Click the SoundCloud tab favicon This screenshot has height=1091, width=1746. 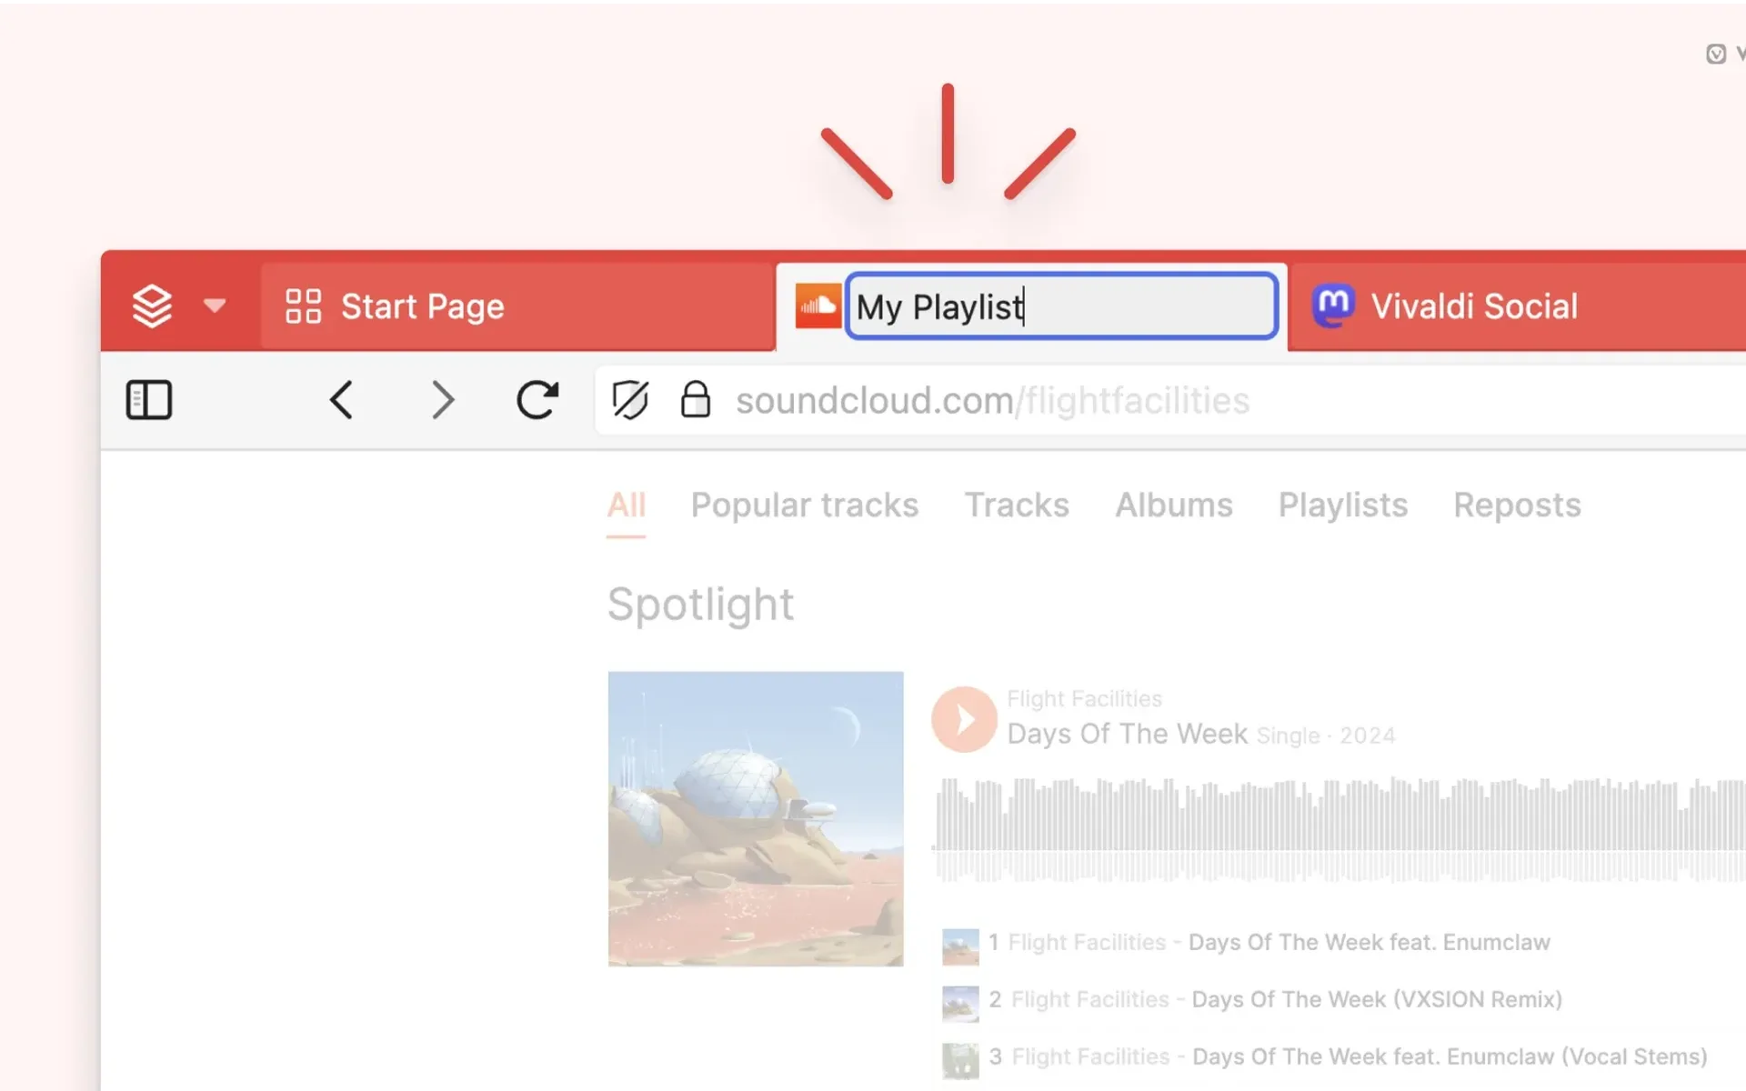(818, 305)
